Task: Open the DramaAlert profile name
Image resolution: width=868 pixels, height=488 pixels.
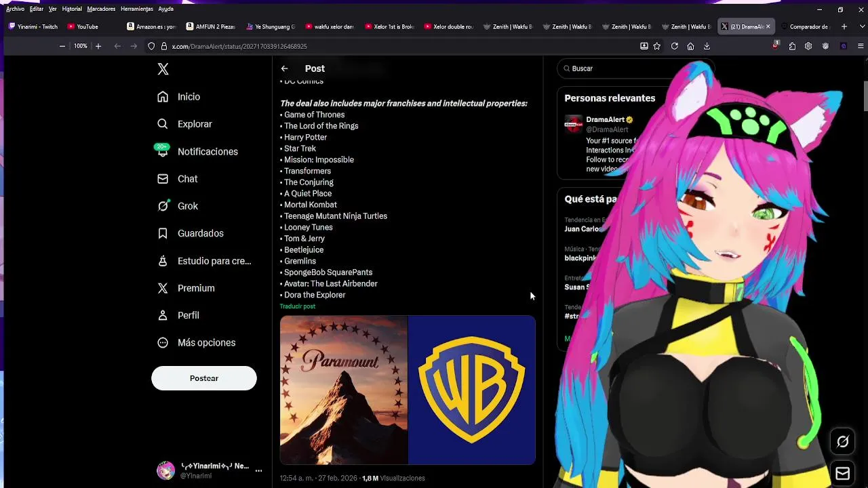Action: (x=605, y=120)
